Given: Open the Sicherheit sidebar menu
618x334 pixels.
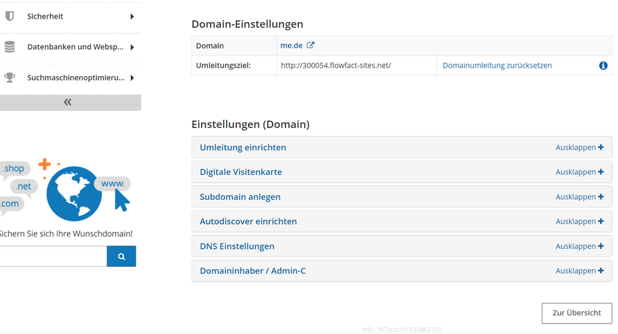Looking at the screenshot, I should [71, 17].
